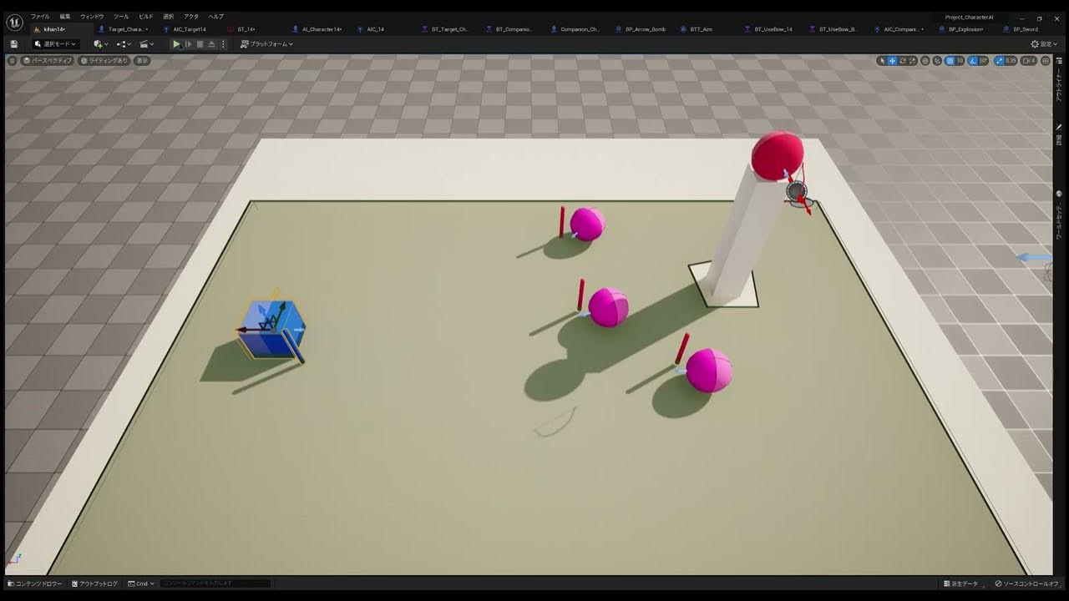Screen dimensions: 1069x601
Task: Select the translate (move) gizmo tool
Action: pos(892,61)
